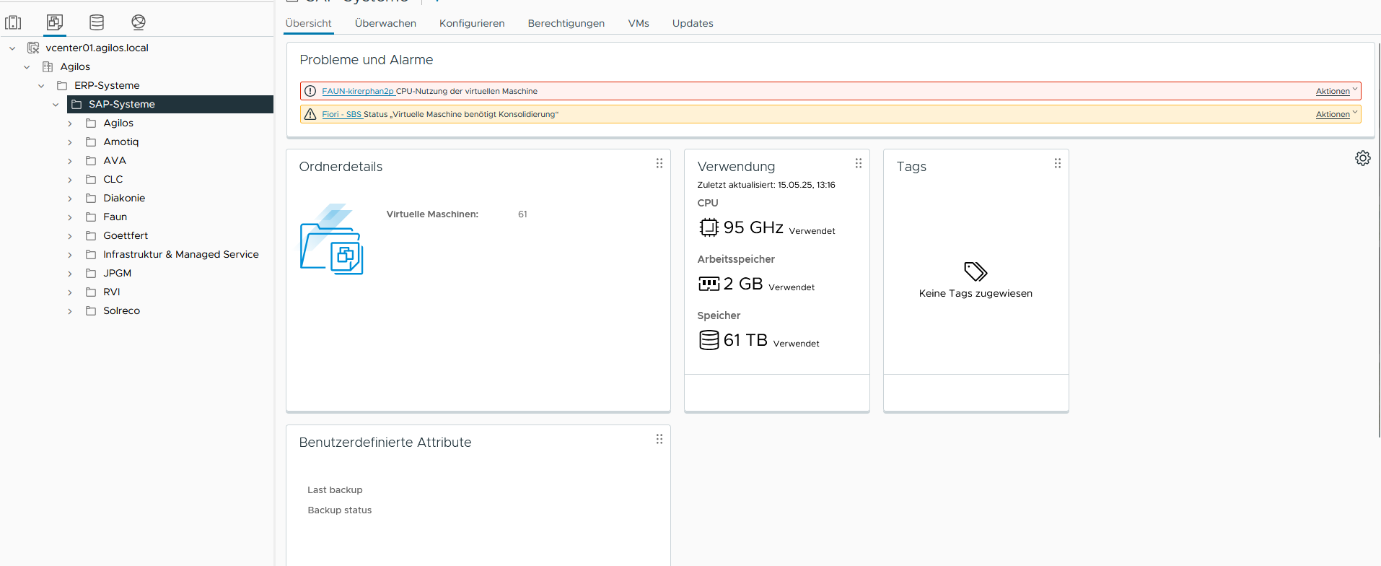Click the main panel vertical scrollbar
Image resolution: width=1381 pixels, height=566 pixels.
(1379, 240)
